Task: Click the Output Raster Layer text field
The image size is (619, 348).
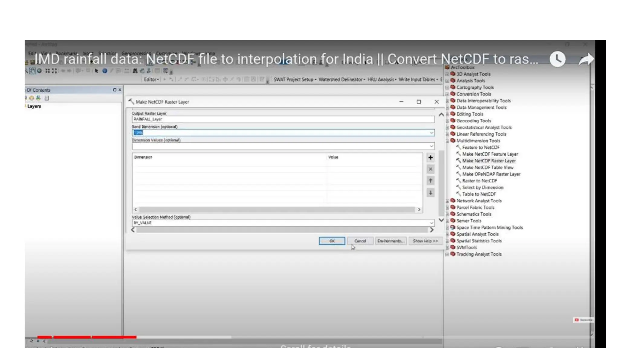Action: [x=283, y=119]
